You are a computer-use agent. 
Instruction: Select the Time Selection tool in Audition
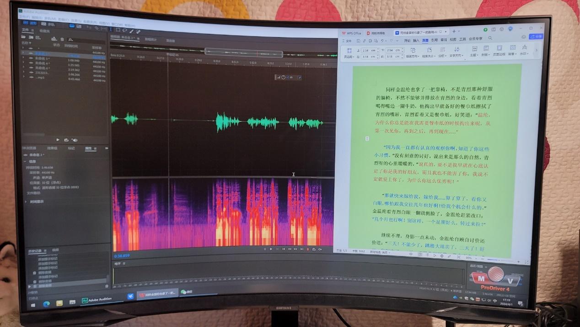[111, 29]
